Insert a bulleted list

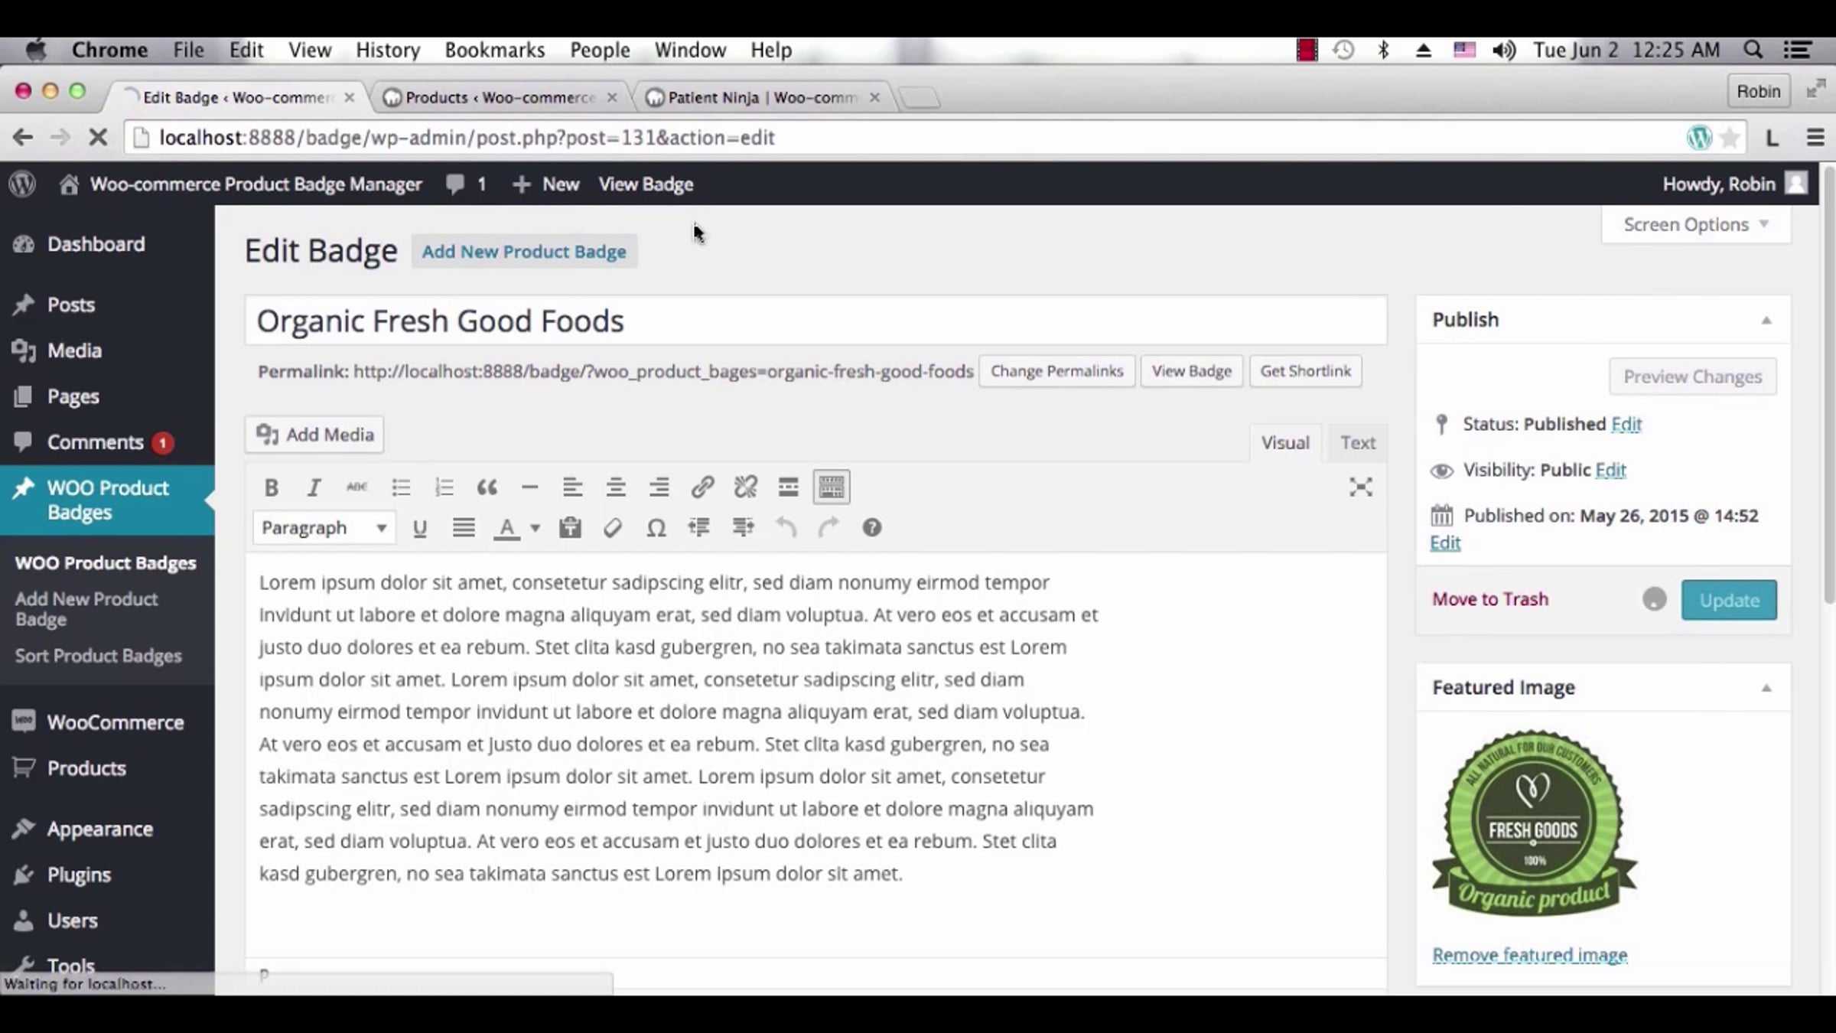[401, 487]
